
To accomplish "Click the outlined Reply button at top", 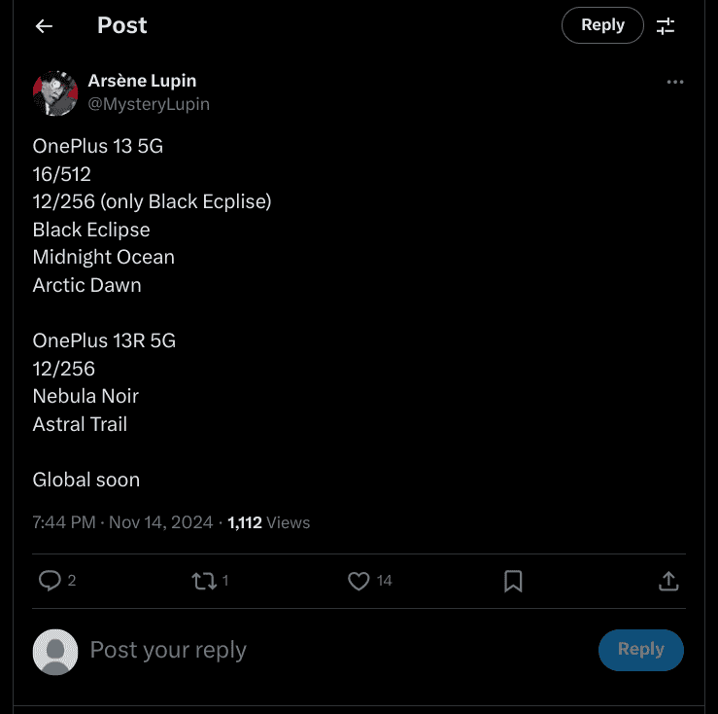I will point(602,25).
